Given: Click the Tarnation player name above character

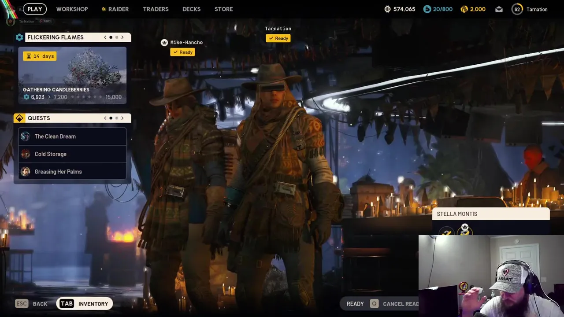Looking at the screenshot, I should point(278,29).
